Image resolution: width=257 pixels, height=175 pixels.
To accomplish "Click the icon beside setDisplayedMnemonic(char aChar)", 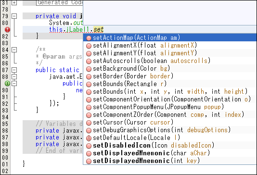I will click(89, 153).
